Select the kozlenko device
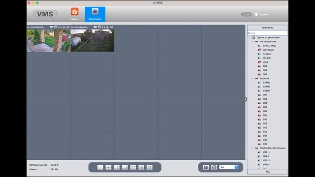The width and height of the screenshot is (315, 177). (x=264, y=79)
